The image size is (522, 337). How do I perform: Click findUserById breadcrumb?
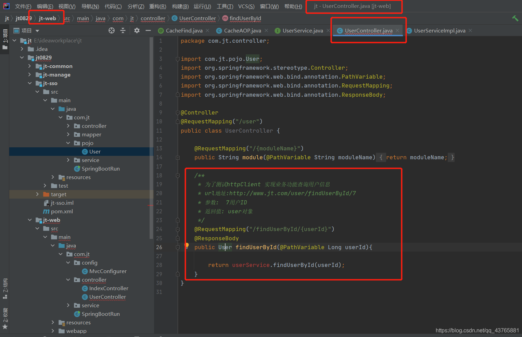[242, 18]
